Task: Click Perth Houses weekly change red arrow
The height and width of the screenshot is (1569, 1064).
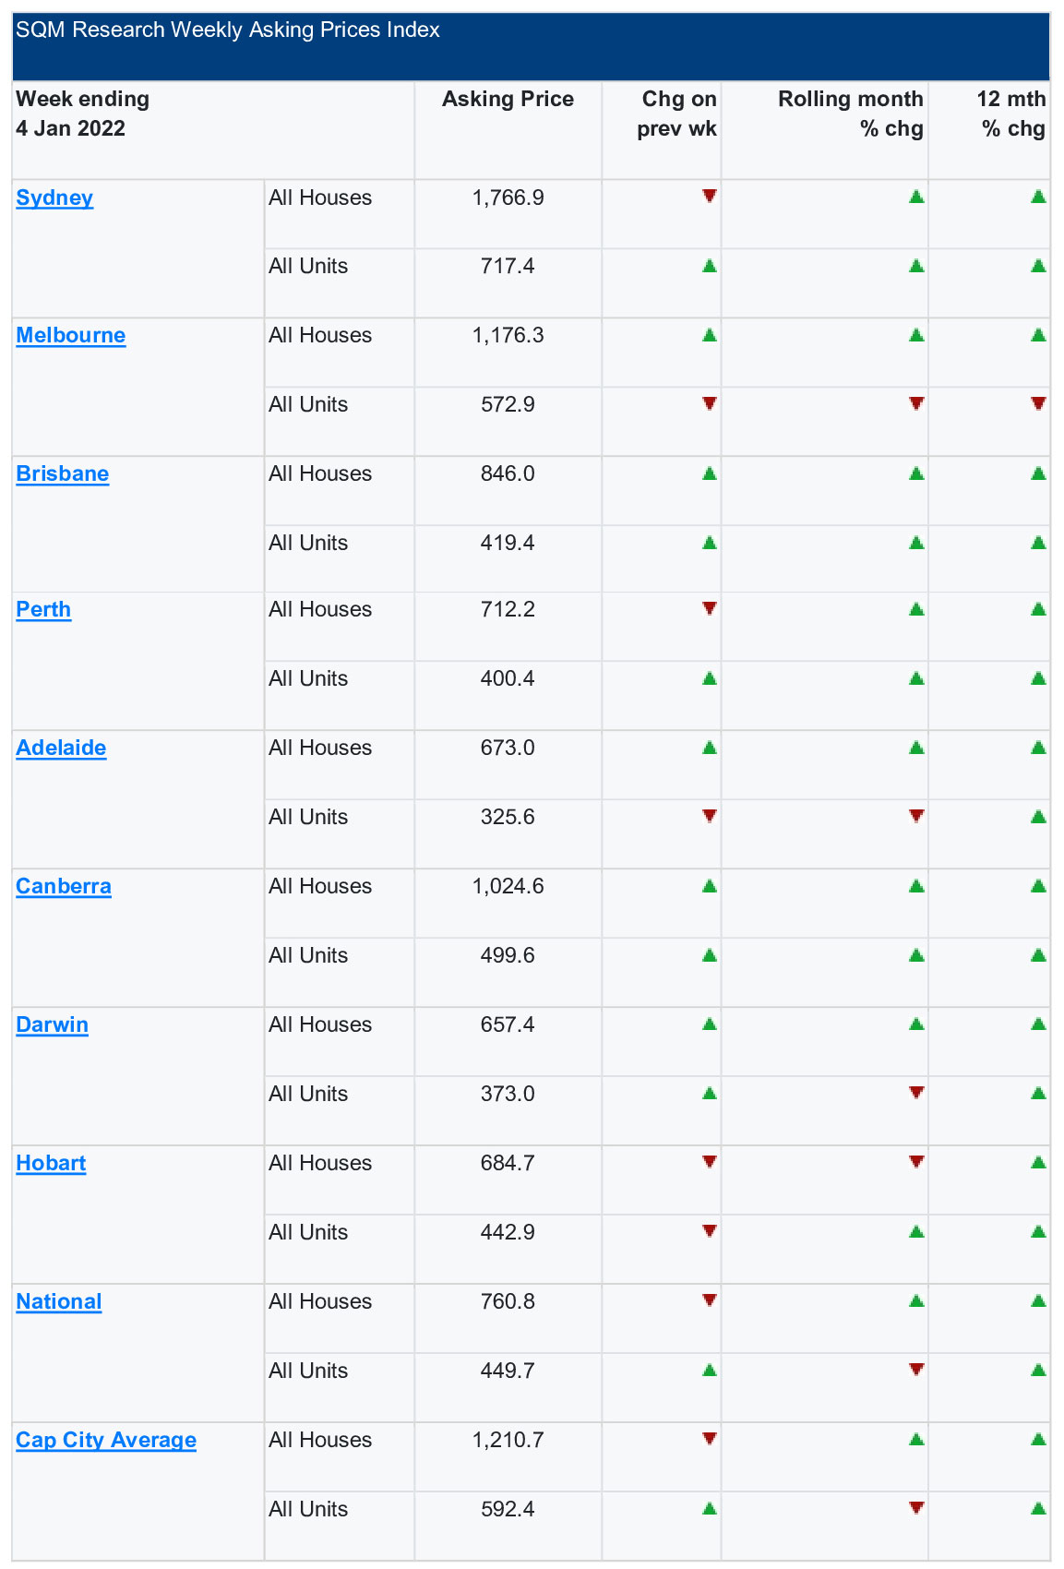Action: [709, 608]
